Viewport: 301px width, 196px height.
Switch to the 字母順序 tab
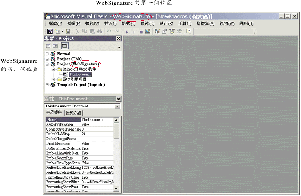click(x=54, y=113)
